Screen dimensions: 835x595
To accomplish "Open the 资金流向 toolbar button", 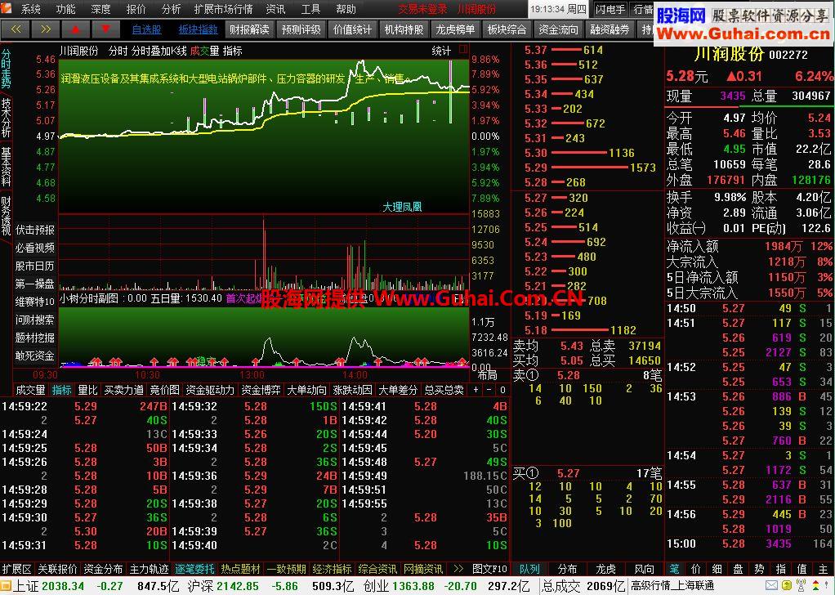I will click(558, 29).
